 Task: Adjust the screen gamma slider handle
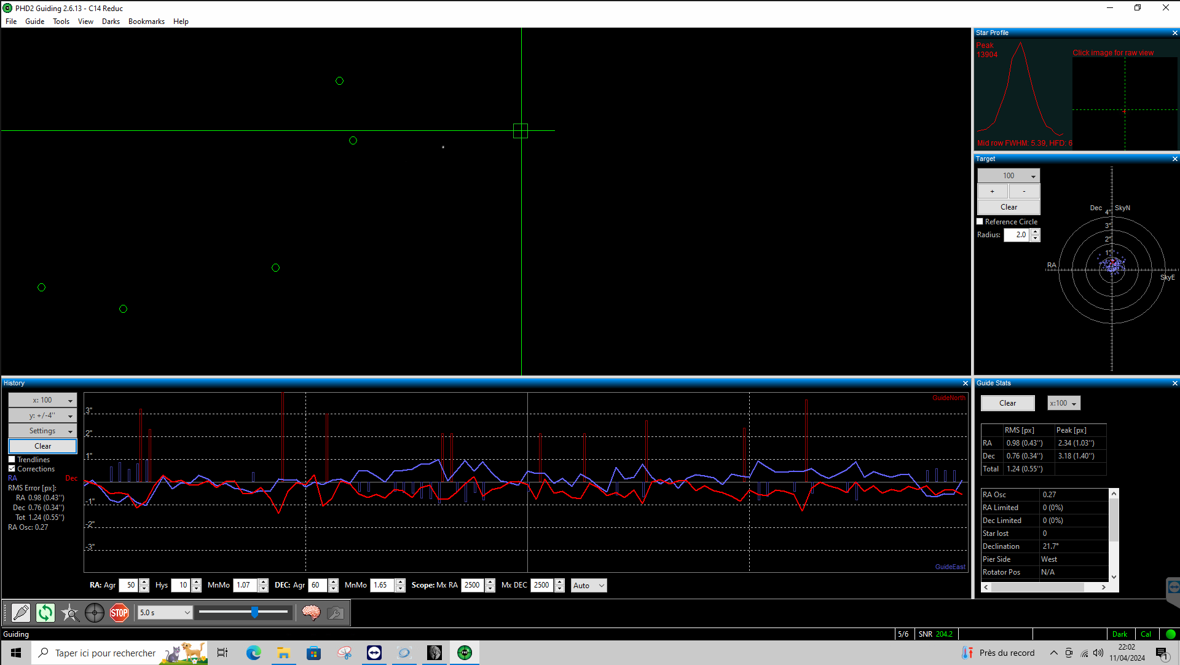pyautogui.click(x=254, y=612)
